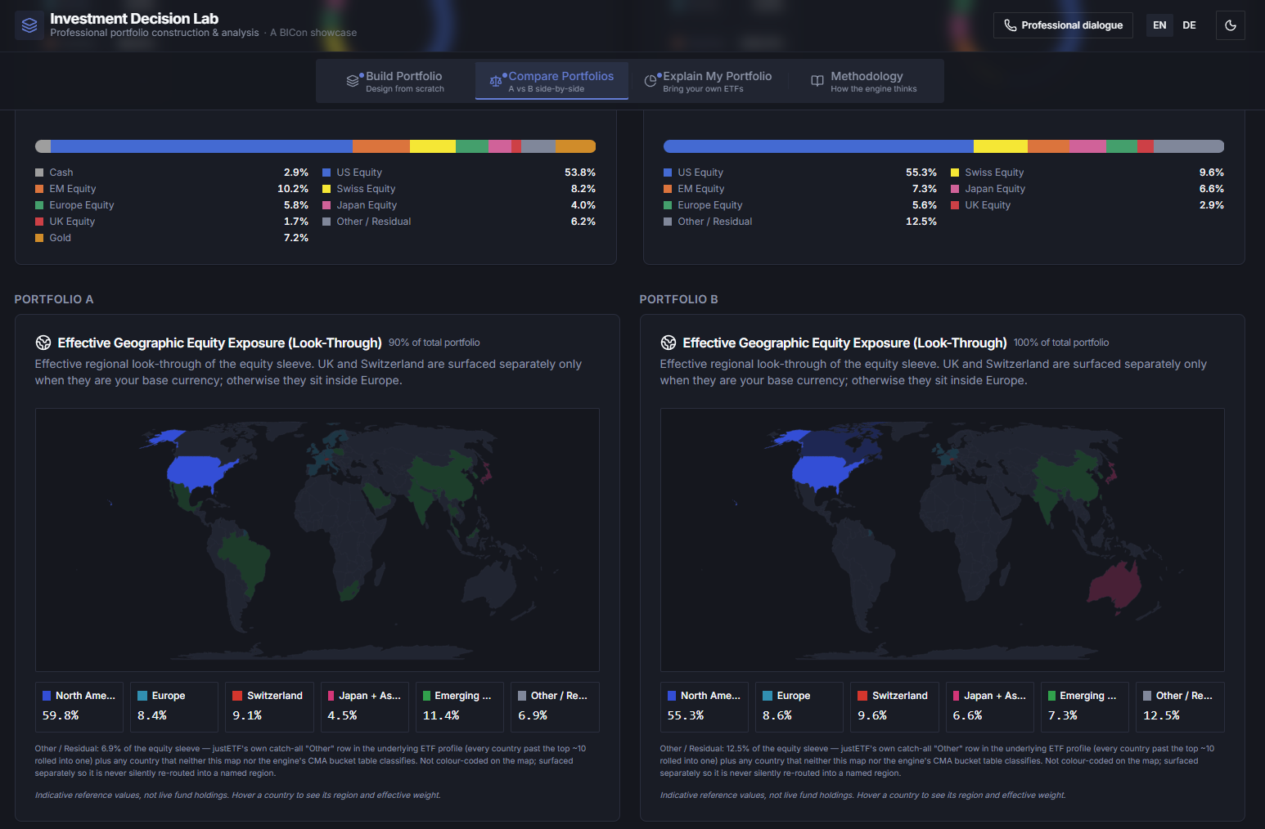Click the PORTFOLIO A section heading

(54, 299)
